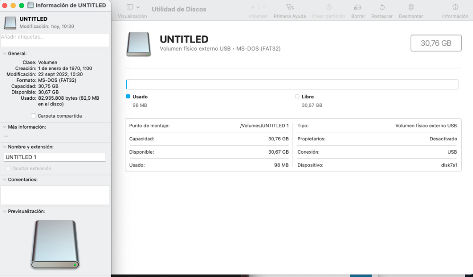
Task: Close the Información de UNTITLED window
Action: pos(5,5)
